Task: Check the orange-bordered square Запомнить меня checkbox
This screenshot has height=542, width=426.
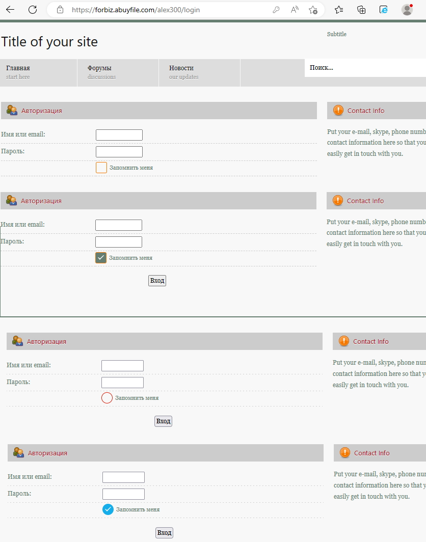Action: click(101, 168)
